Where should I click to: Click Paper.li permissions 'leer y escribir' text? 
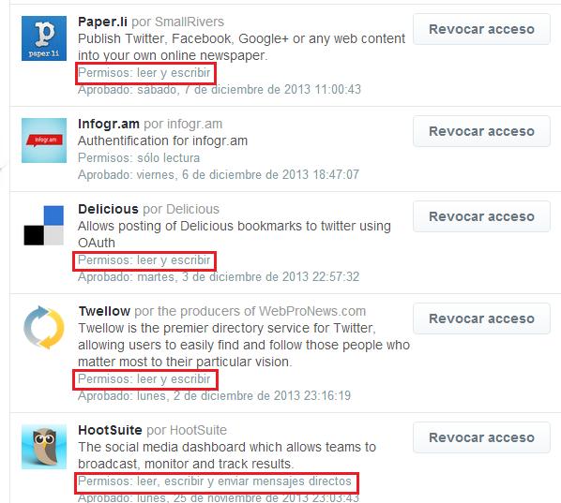point(174,73)
